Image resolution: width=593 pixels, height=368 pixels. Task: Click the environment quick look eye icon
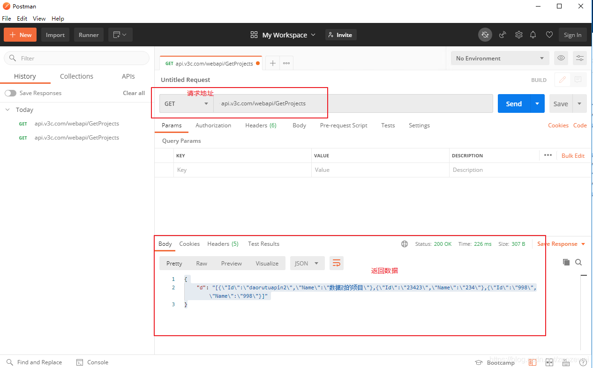[x=561, y=58]
